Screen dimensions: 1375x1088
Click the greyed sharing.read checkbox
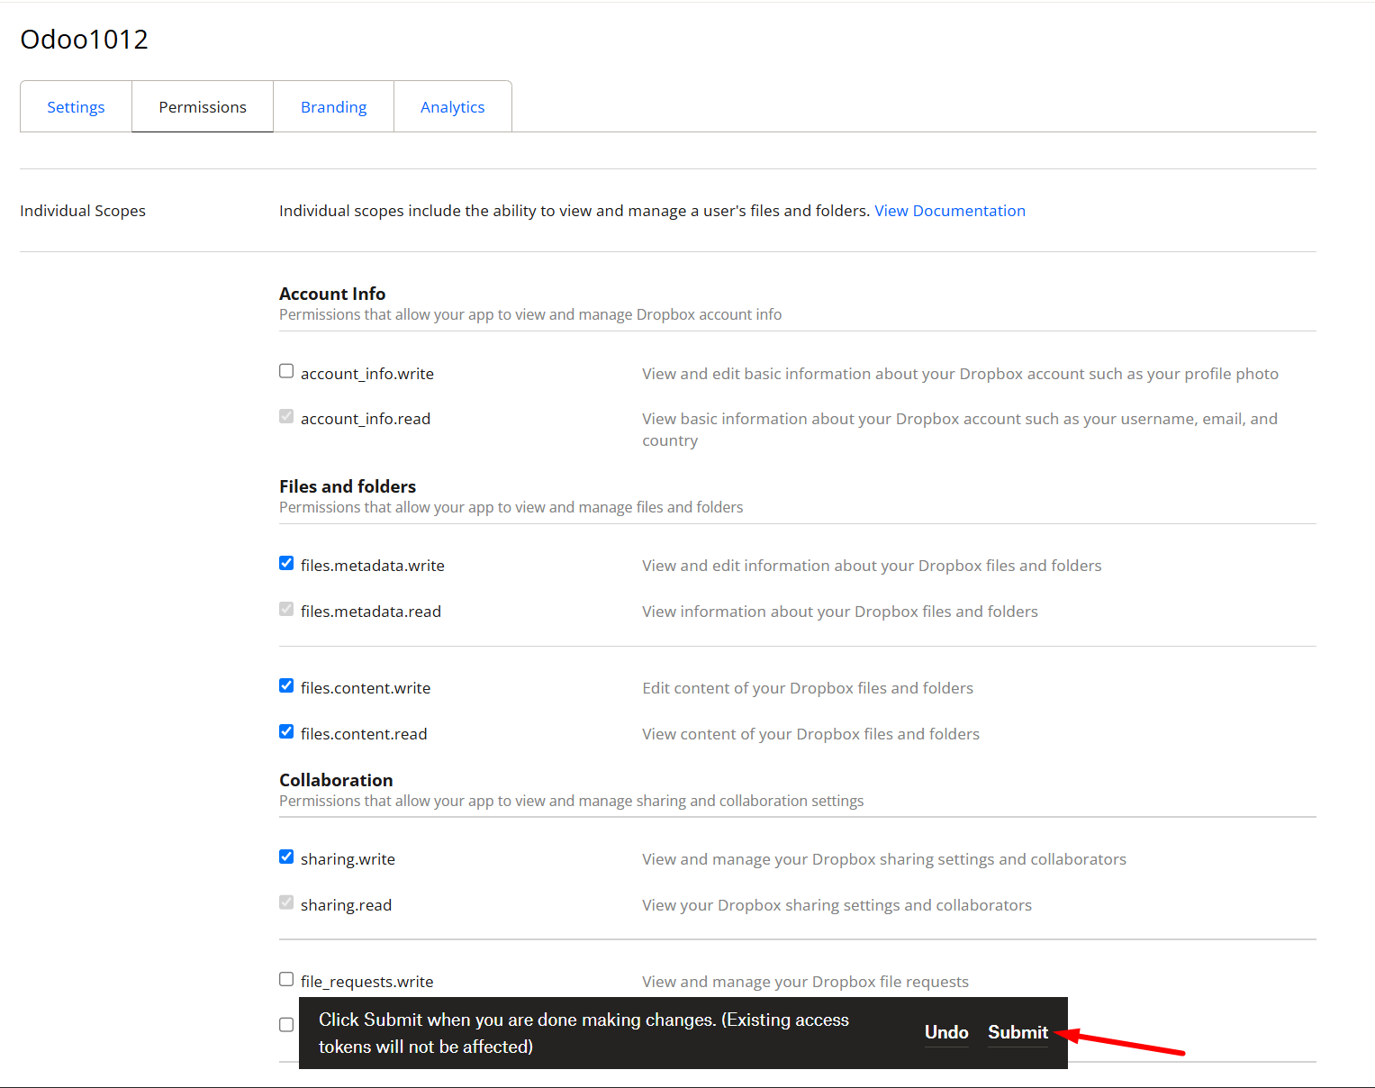click(286, 902)
